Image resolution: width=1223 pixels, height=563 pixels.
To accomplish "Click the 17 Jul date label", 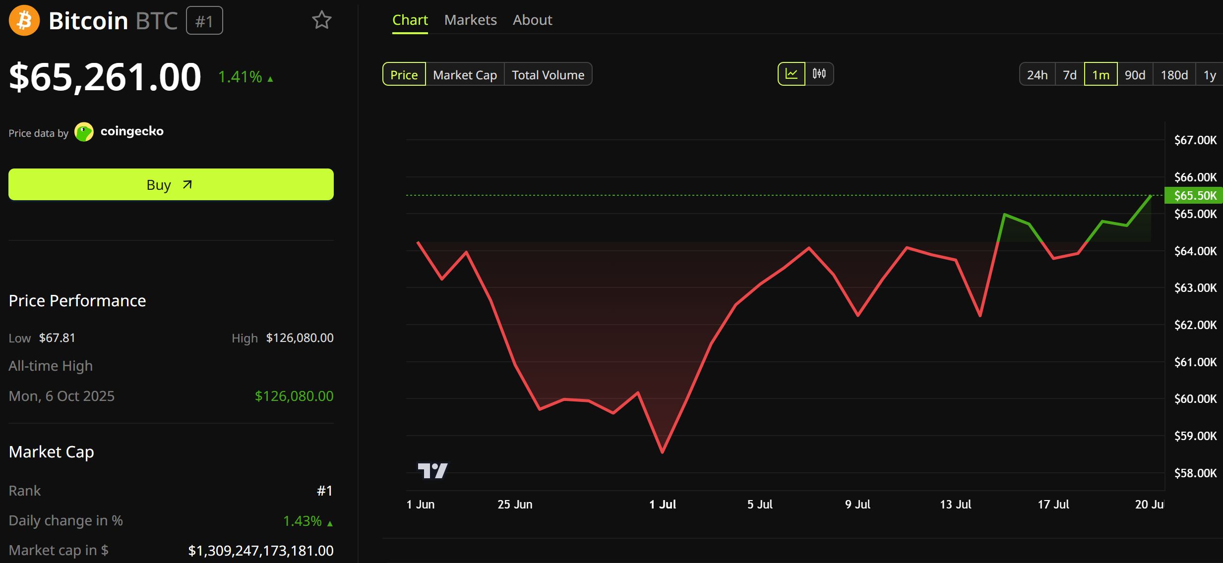I will point(1053,504).
